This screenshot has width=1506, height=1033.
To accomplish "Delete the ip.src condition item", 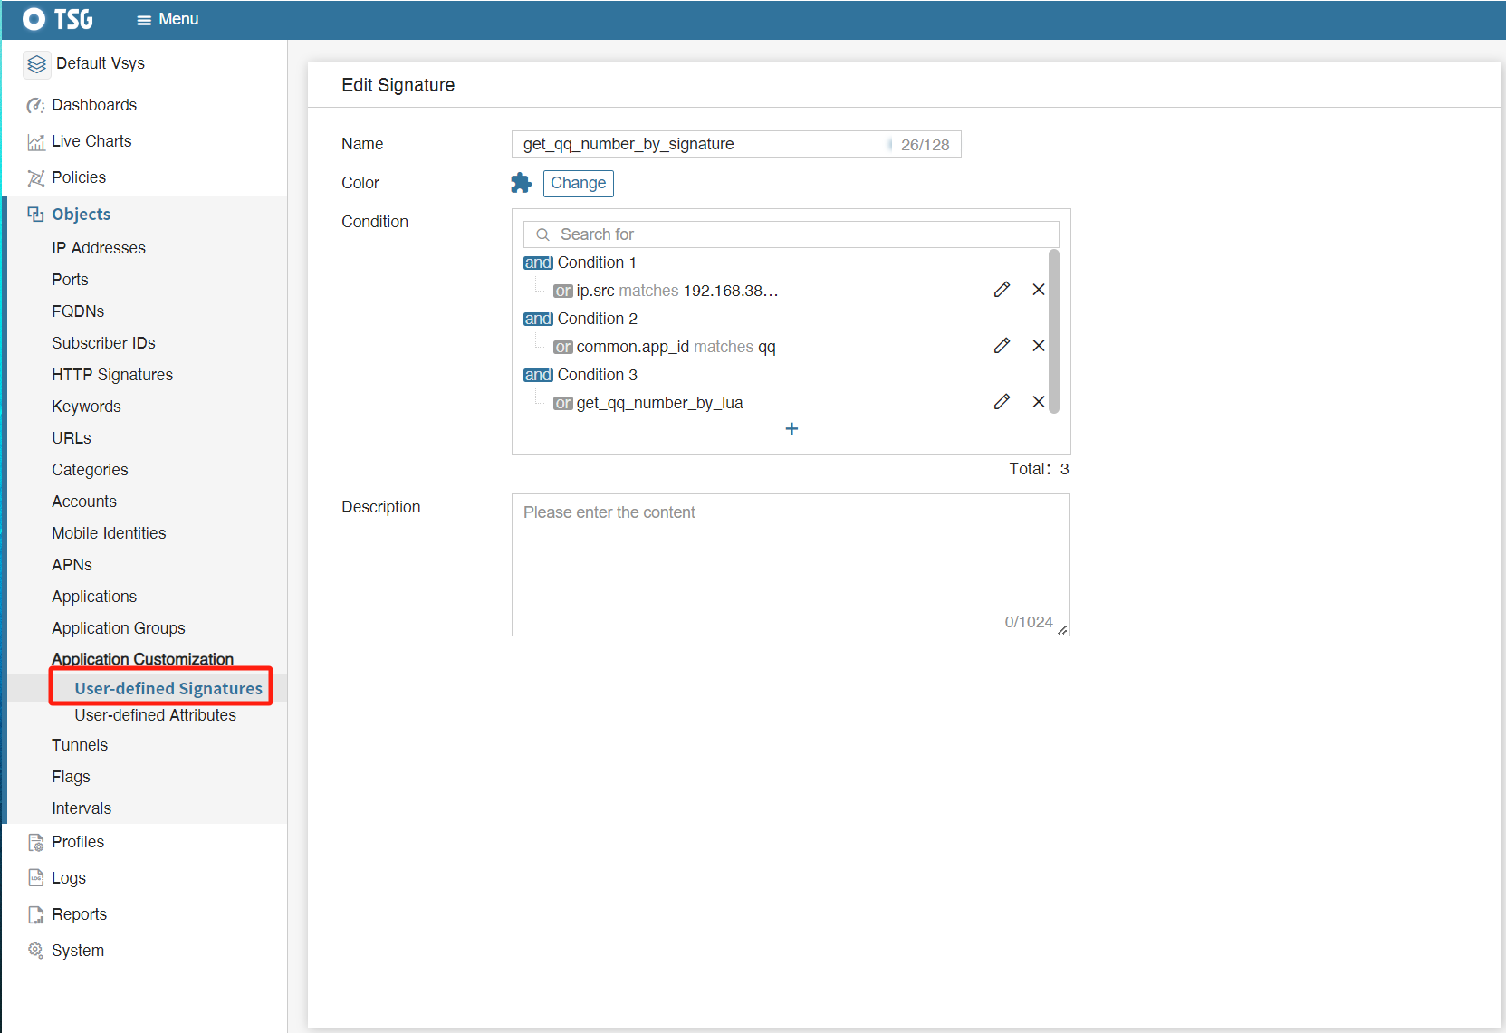I will pyautogui.click(x=1039, y=290).
